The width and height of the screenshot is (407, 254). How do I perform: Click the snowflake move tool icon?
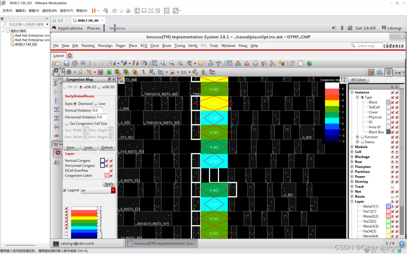coord(69,72)
